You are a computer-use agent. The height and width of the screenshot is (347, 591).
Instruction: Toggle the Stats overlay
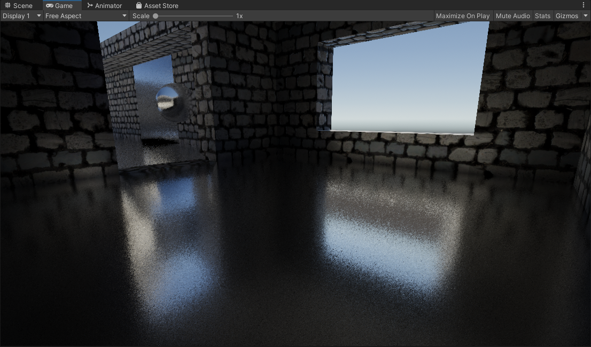click(542, 16)
